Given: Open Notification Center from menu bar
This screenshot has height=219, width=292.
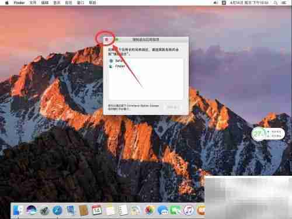Looking at the screenshot, I should point(284,3).
